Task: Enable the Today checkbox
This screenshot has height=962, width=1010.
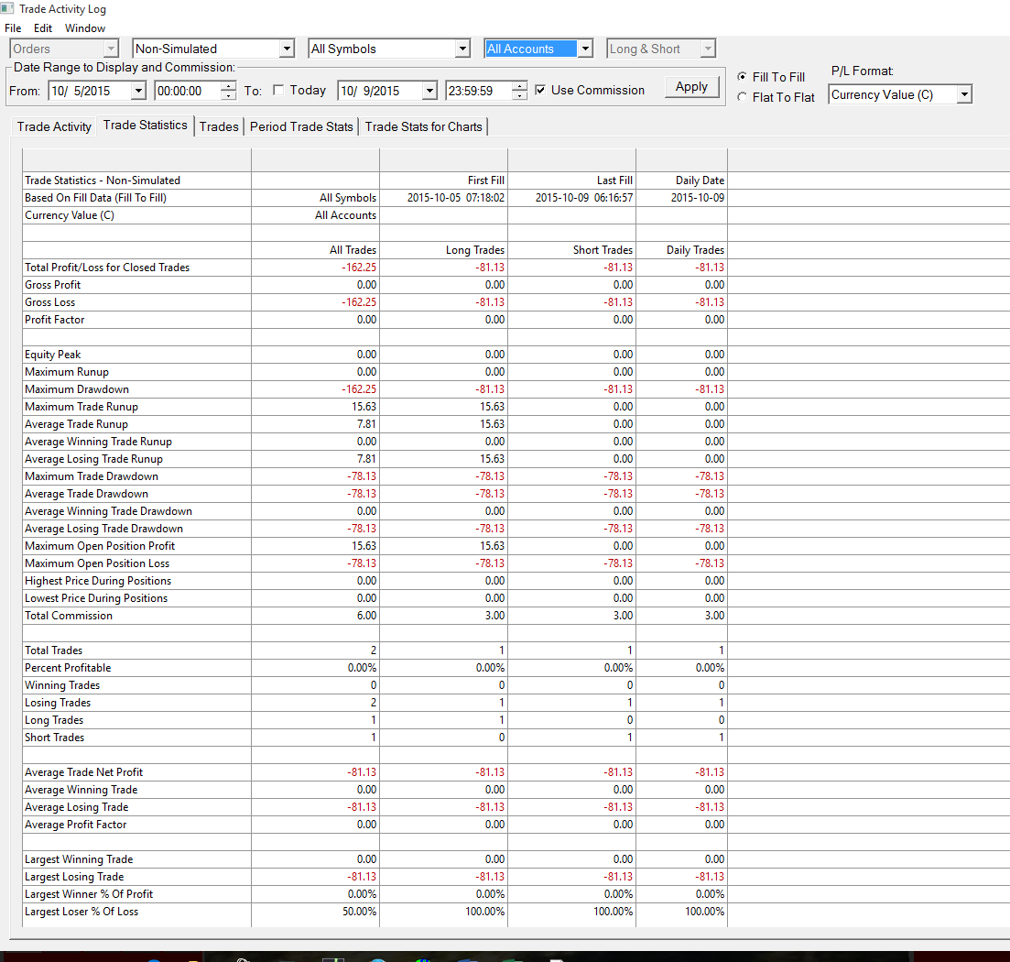Action: [278, 90]
